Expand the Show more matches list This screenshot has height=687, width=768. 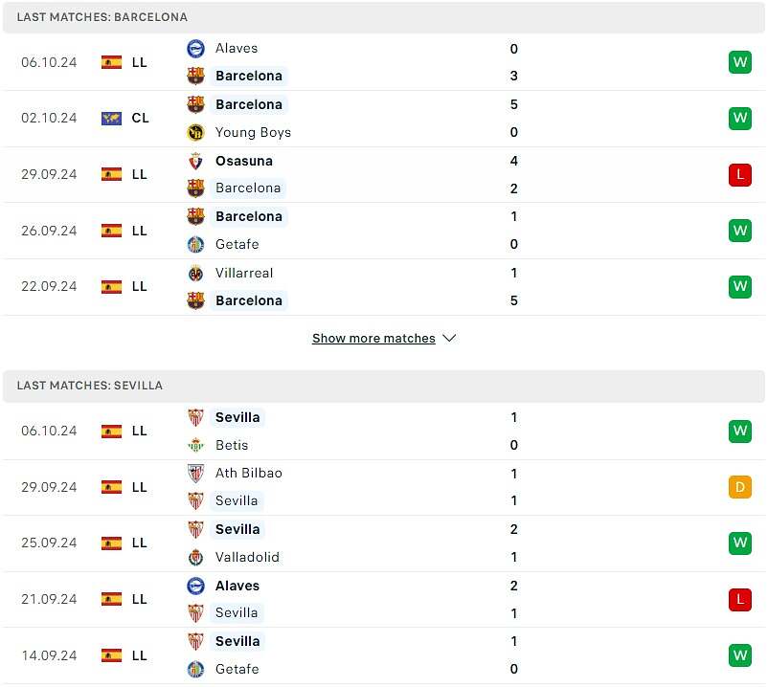(384, 338)
